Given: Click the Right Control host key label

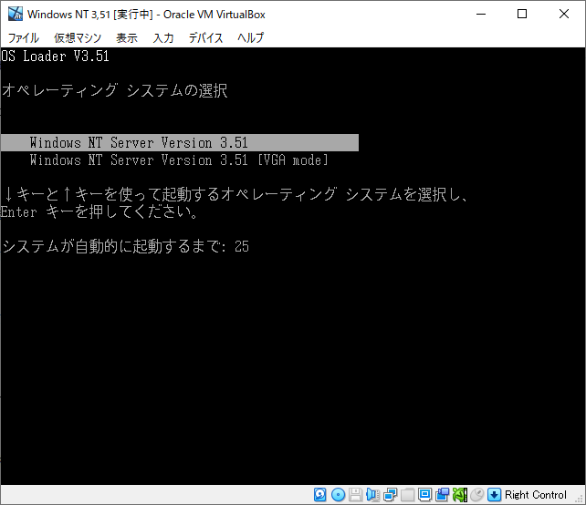Looking at the screenshot, I should coord(536,495).
